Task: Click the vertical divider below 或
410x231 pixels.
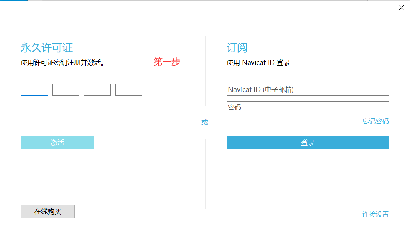Action: point(205,174)
